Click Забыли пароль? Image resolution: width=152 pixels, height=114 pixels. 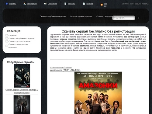[142, 4]
